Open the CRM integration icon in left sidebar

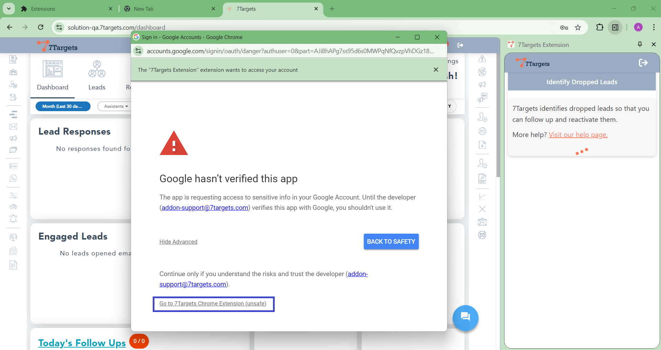tap(13, 166)
